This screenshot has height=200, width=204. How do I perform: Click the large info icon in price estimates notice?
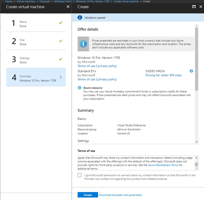[x=83, y=44]
